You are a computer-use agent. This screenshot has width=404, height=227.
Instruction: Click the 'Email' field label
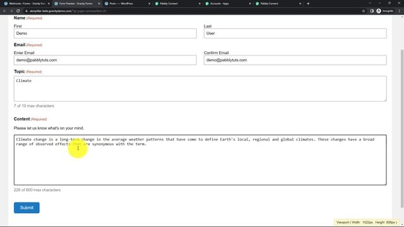(x=20, y=45)
